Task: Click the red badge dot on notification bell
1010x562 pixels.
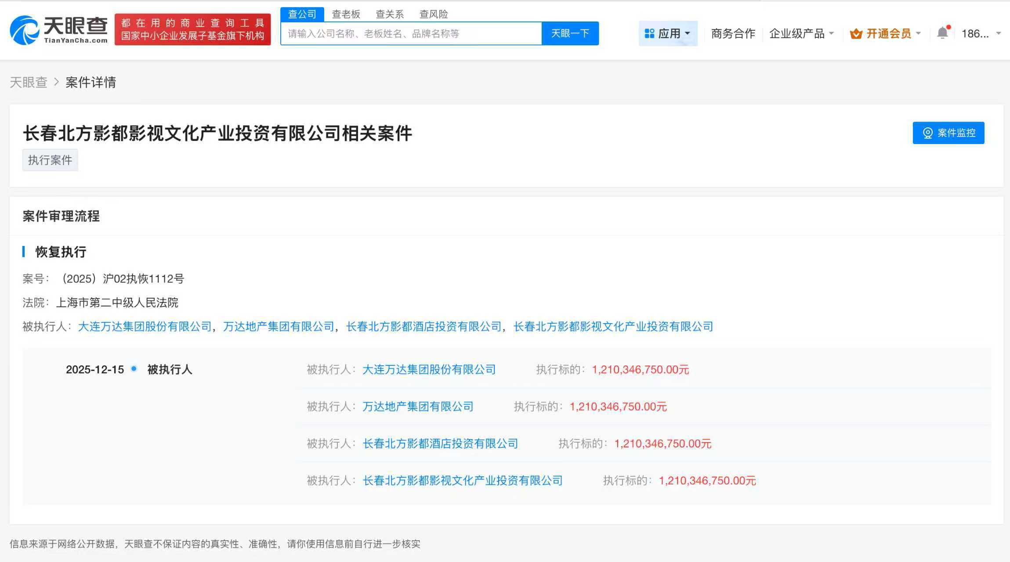Action: (948, 26)
